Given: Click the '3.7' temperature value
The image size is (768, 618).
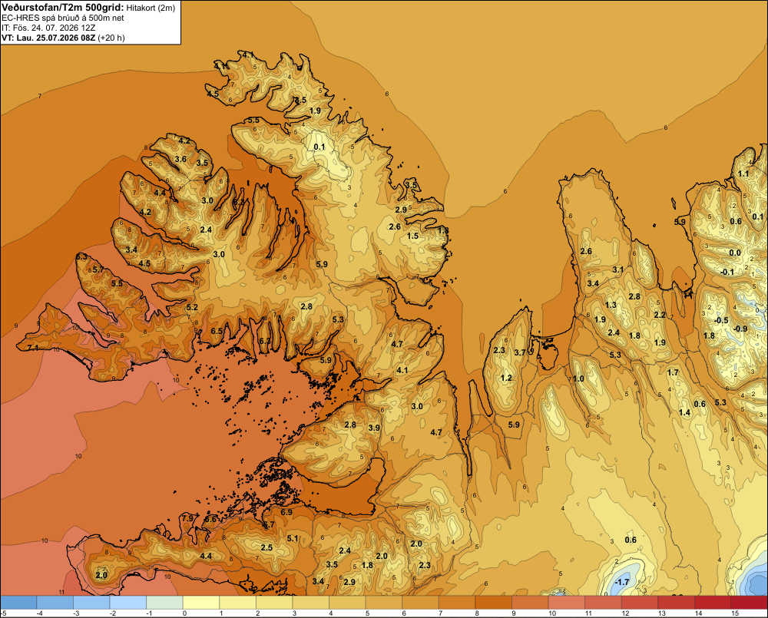Looking at the screenshot, I should [520, 352].
